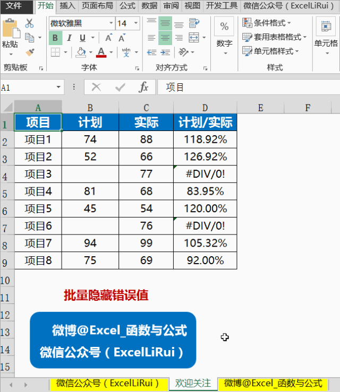
Task: Click the previous sheet navigation arrow
Action: pos(11,385)
